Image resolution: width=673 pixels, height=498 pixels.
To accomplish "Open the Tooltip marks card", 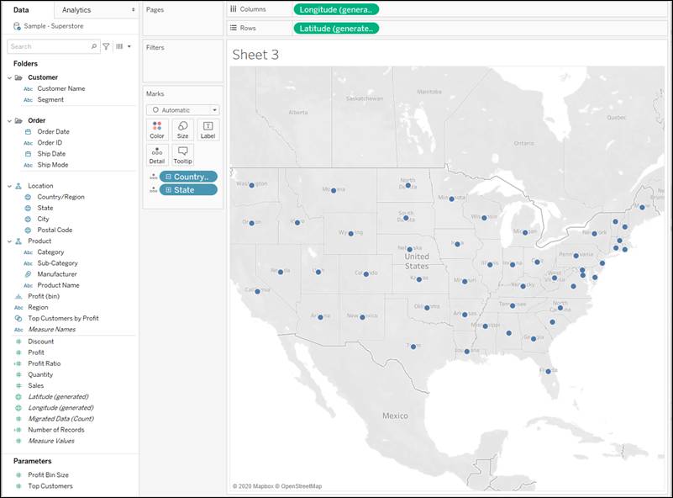I will [x=183, y=155].
